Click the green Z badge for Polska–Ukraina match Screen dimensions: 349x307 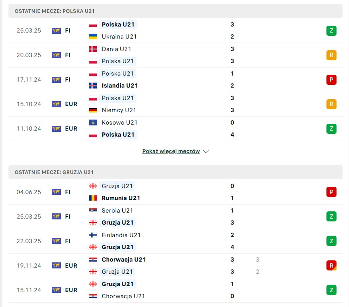coord(331,31)
